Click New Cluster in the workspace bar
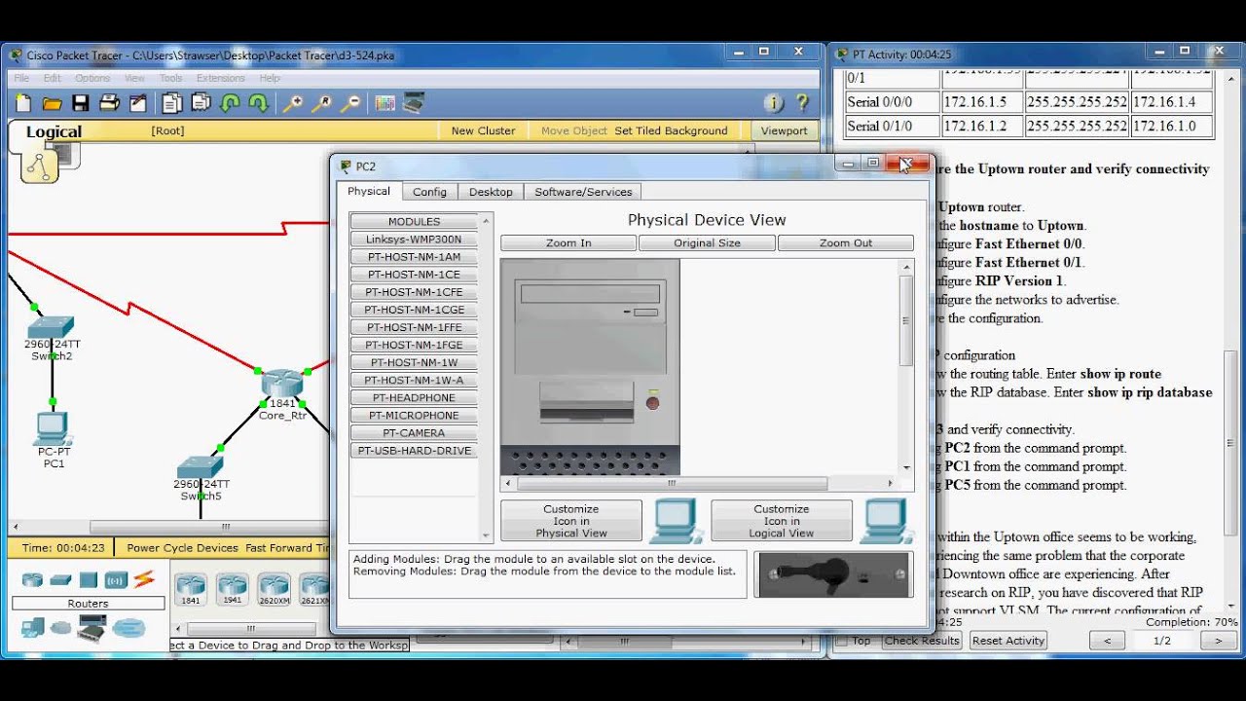1246x701 pixels. (x=483, y=130)
